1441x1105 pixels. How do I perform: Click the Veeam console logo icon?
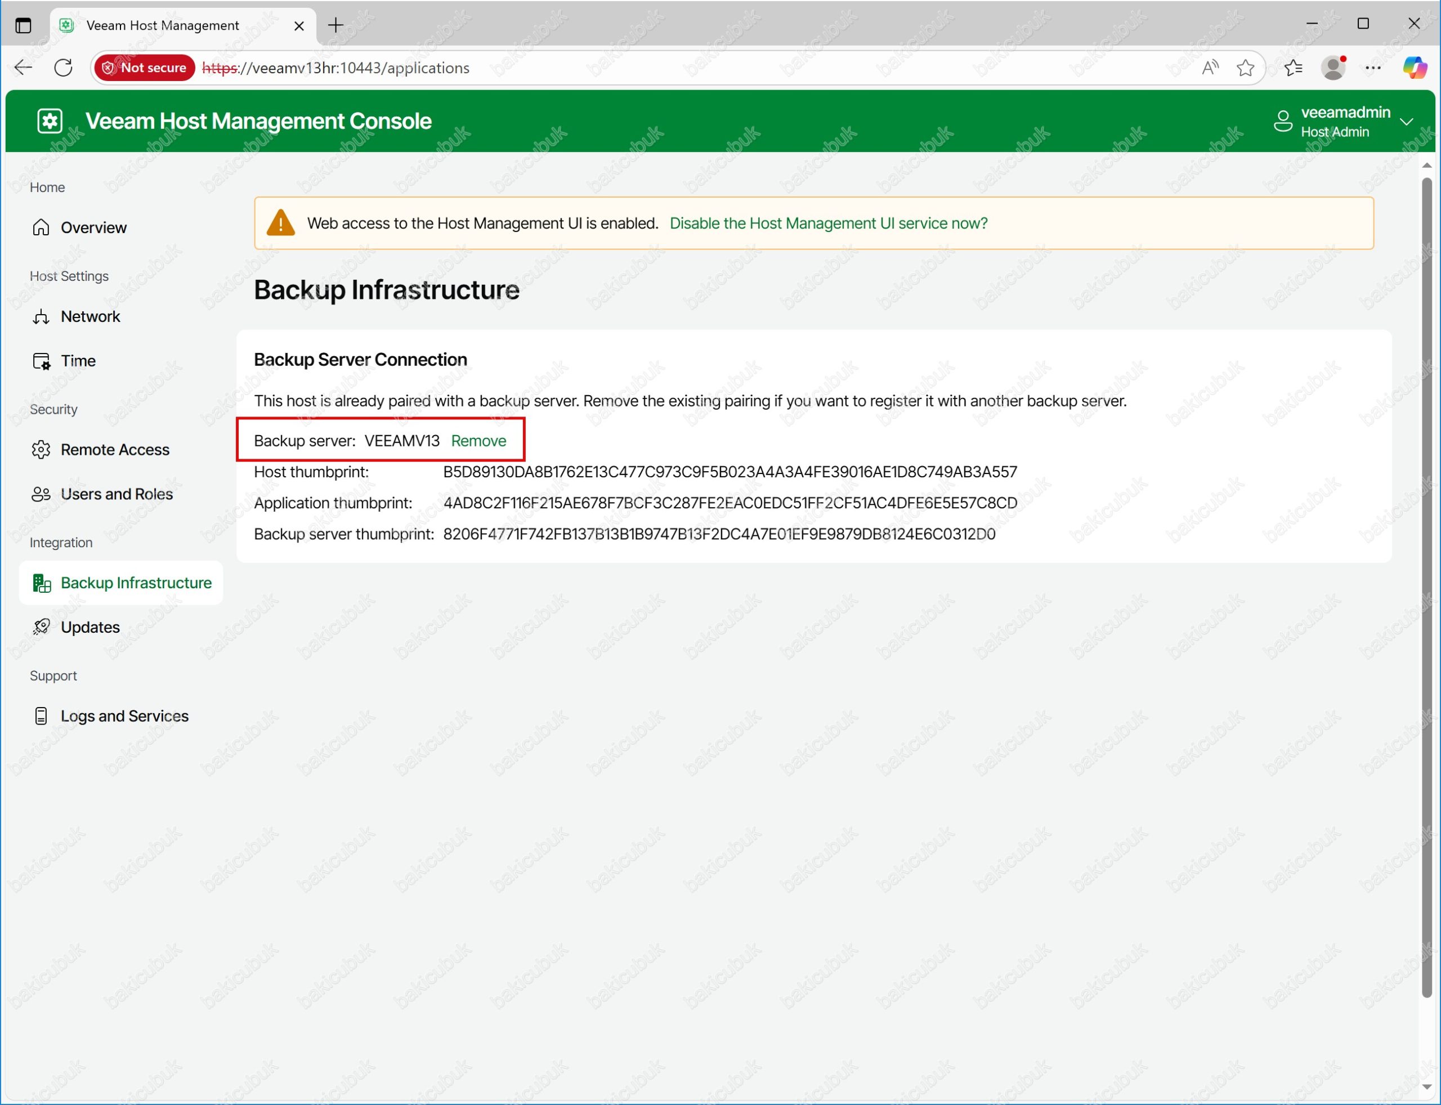pos(50,121)
